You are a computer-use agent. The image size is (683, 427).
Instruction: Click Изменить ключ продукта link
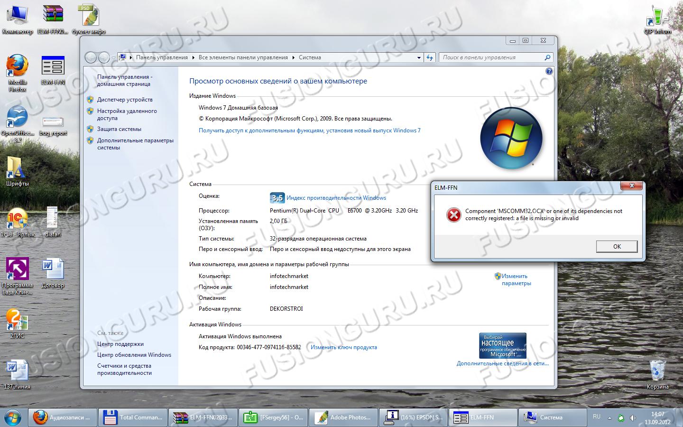pos(344,347)
